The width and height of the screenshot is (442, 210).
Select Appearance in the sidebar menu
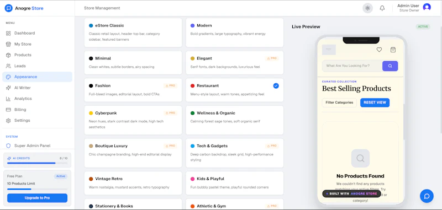pos(37,77)
